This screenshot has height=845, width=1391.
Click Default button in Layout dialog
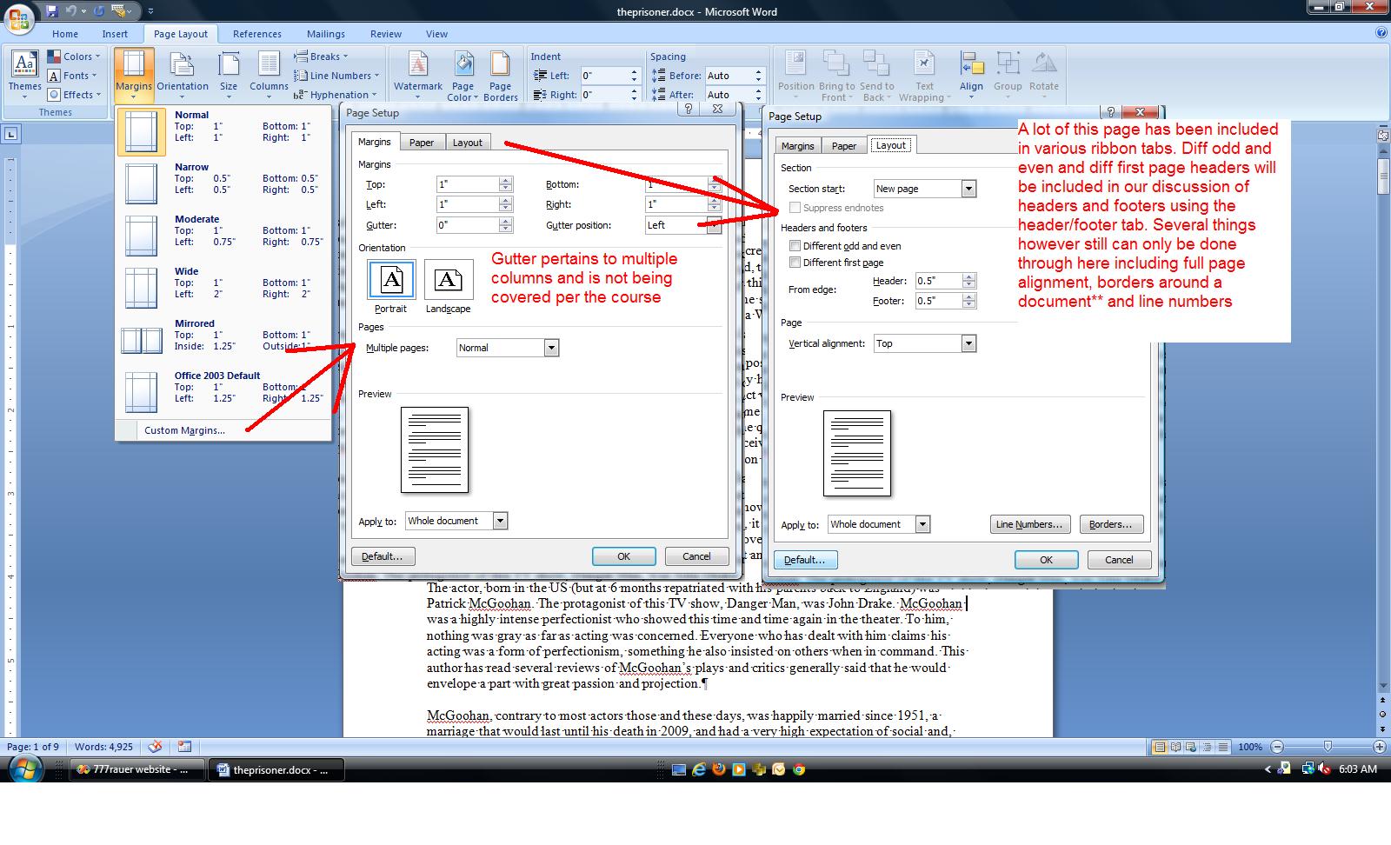tap(805, 560)
